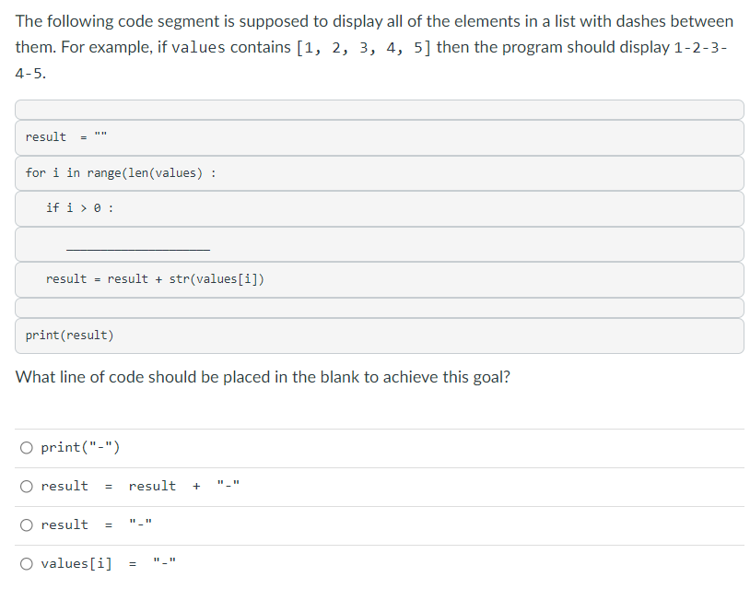The image size is (750, 589).
Task: Click the inline code word values in the description
Action: [198, 48]
